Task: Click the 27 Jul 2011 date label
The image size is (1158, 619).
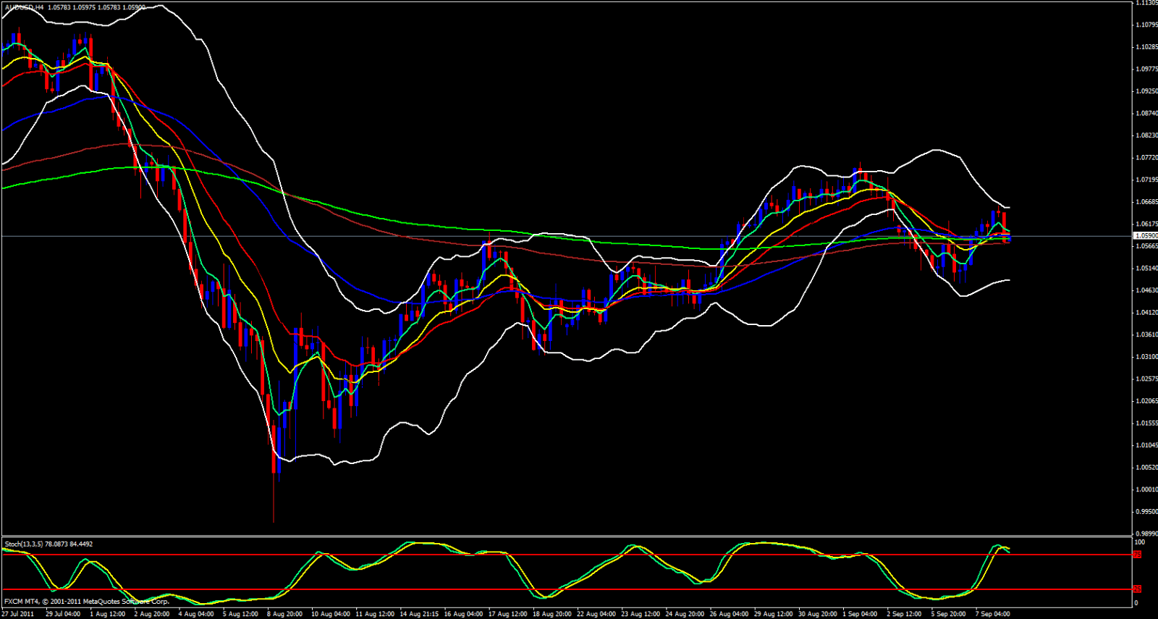Action: tap(18, 614)
